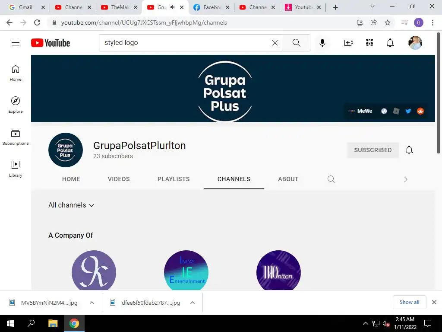Viewport: 442px width, 332px height.
Task: Switch to the Facebook browser tab
Action: [212, 7]
